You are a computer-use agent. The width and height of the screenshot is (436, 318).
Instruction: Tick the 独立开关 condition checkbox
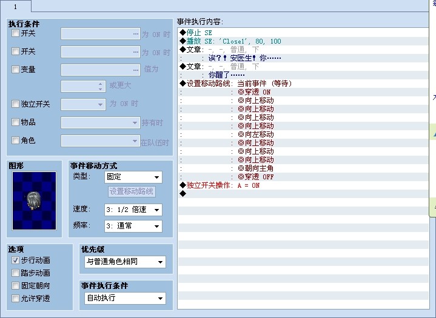(x=15, y=104)
